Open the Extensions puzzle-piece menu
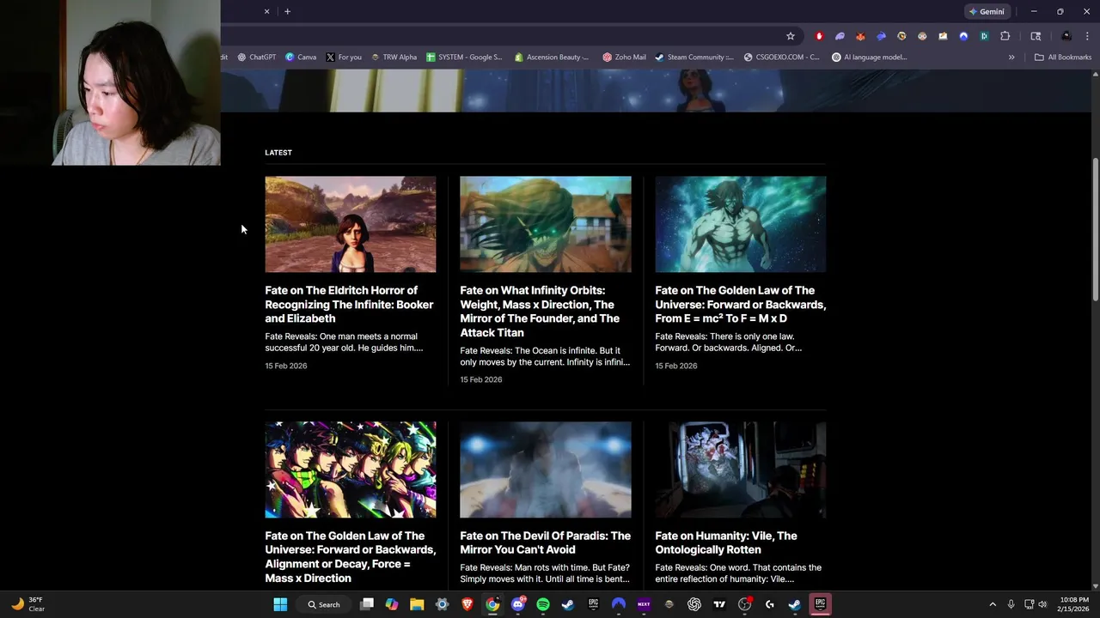This screenshot has width=1100, height=618. click(1005, 36)
